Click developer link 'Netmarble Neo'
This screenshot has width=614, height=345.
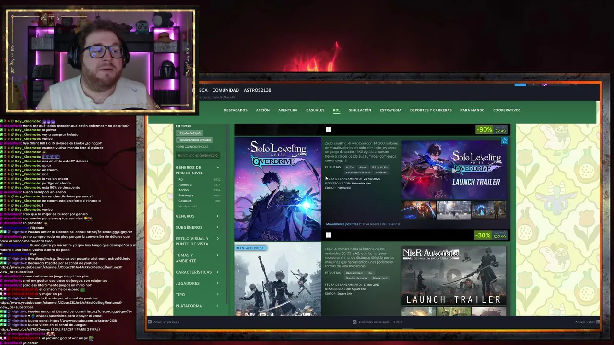click(361, 183)
